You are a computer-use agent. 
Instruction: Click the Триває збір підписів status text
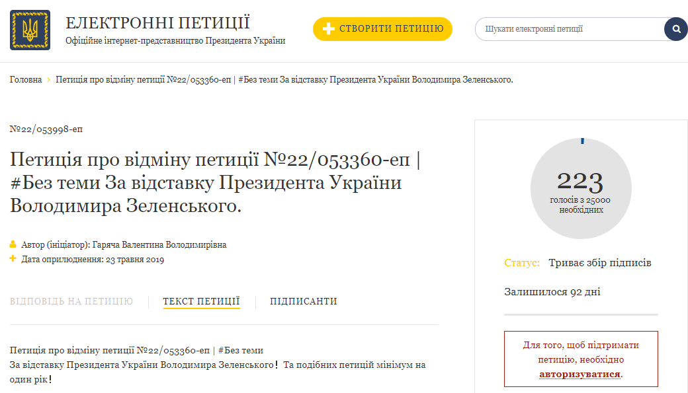[599, 263]
